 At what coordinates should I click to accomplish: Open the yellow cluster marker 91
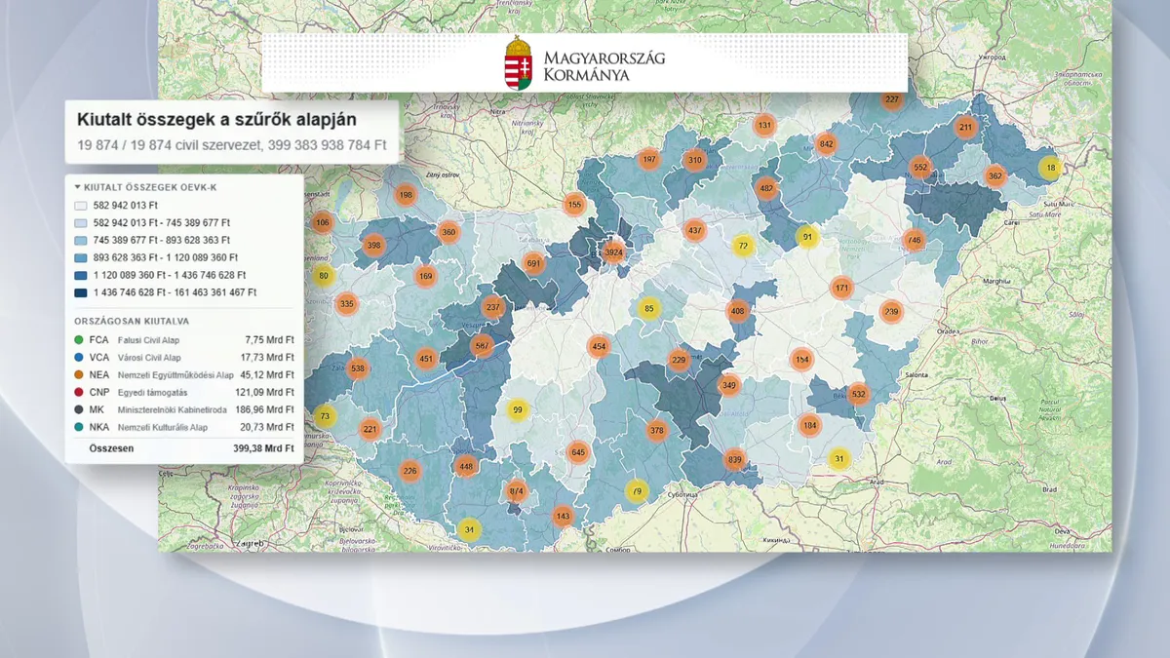[x=806, y=236]
